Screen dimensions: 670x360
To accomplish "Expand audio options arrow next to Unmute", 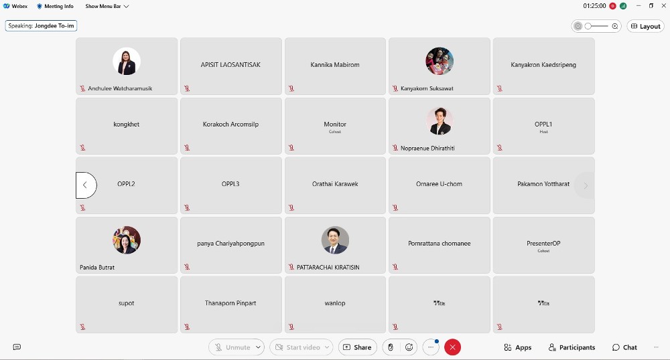I will tap(258, 347).
